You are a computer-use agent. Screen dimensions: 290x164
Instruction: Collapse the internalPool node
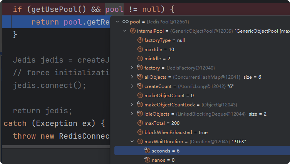[x=125, y=31]
